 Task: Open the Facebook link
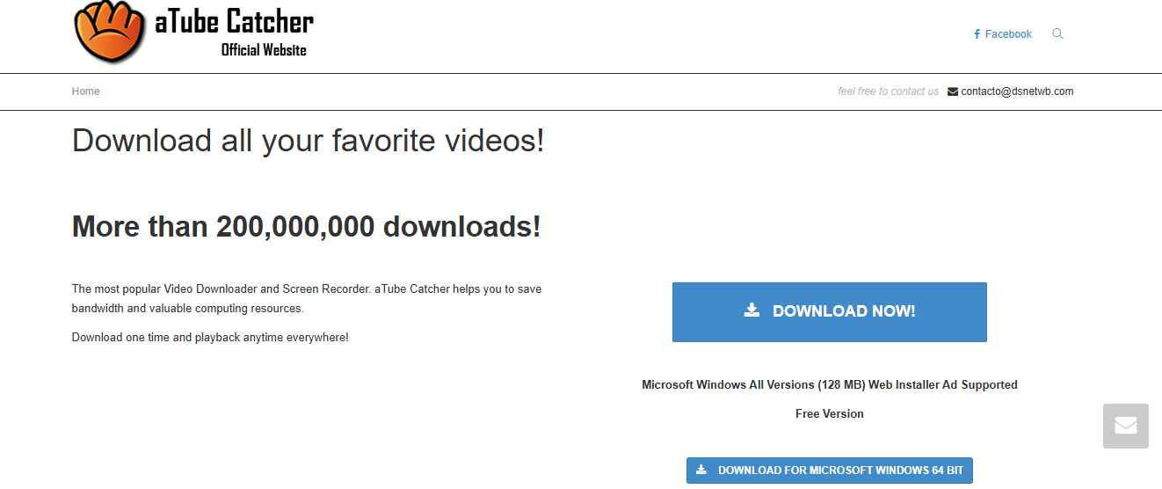tap(1003, 34)
